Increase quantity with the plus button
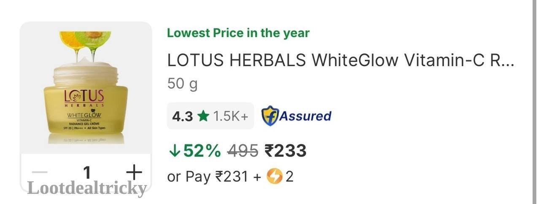Image resolution: width=540 pixels, height=204 pixels. click(x=134, y=172)
